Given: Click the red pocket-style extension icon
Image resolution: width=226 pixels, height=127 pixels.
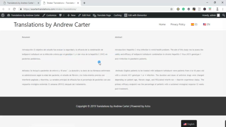Looking at the screenshot, I should [x=210, y=9].
